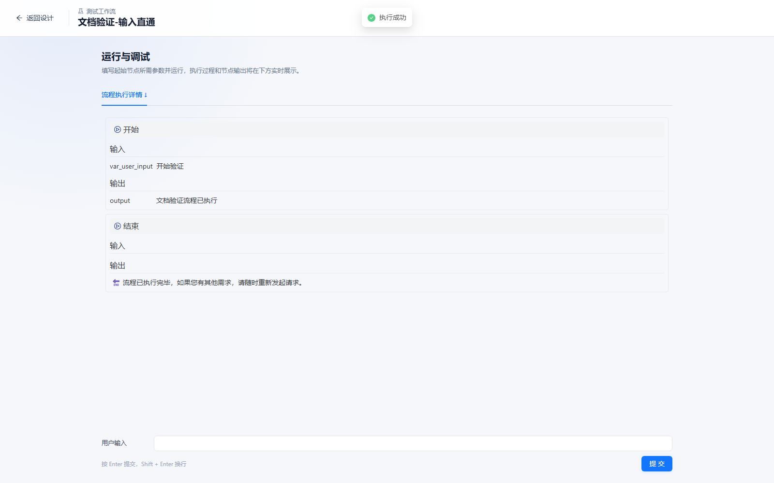Click the 流程已执行完毕 end message
This screenshot has height=483, width=774.
pyautogui.click(x=213, y=283)
